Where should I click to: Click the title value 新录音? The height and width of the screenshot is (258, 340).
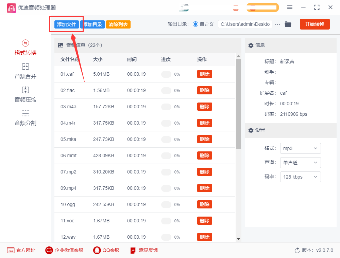[x=287, y=62]
